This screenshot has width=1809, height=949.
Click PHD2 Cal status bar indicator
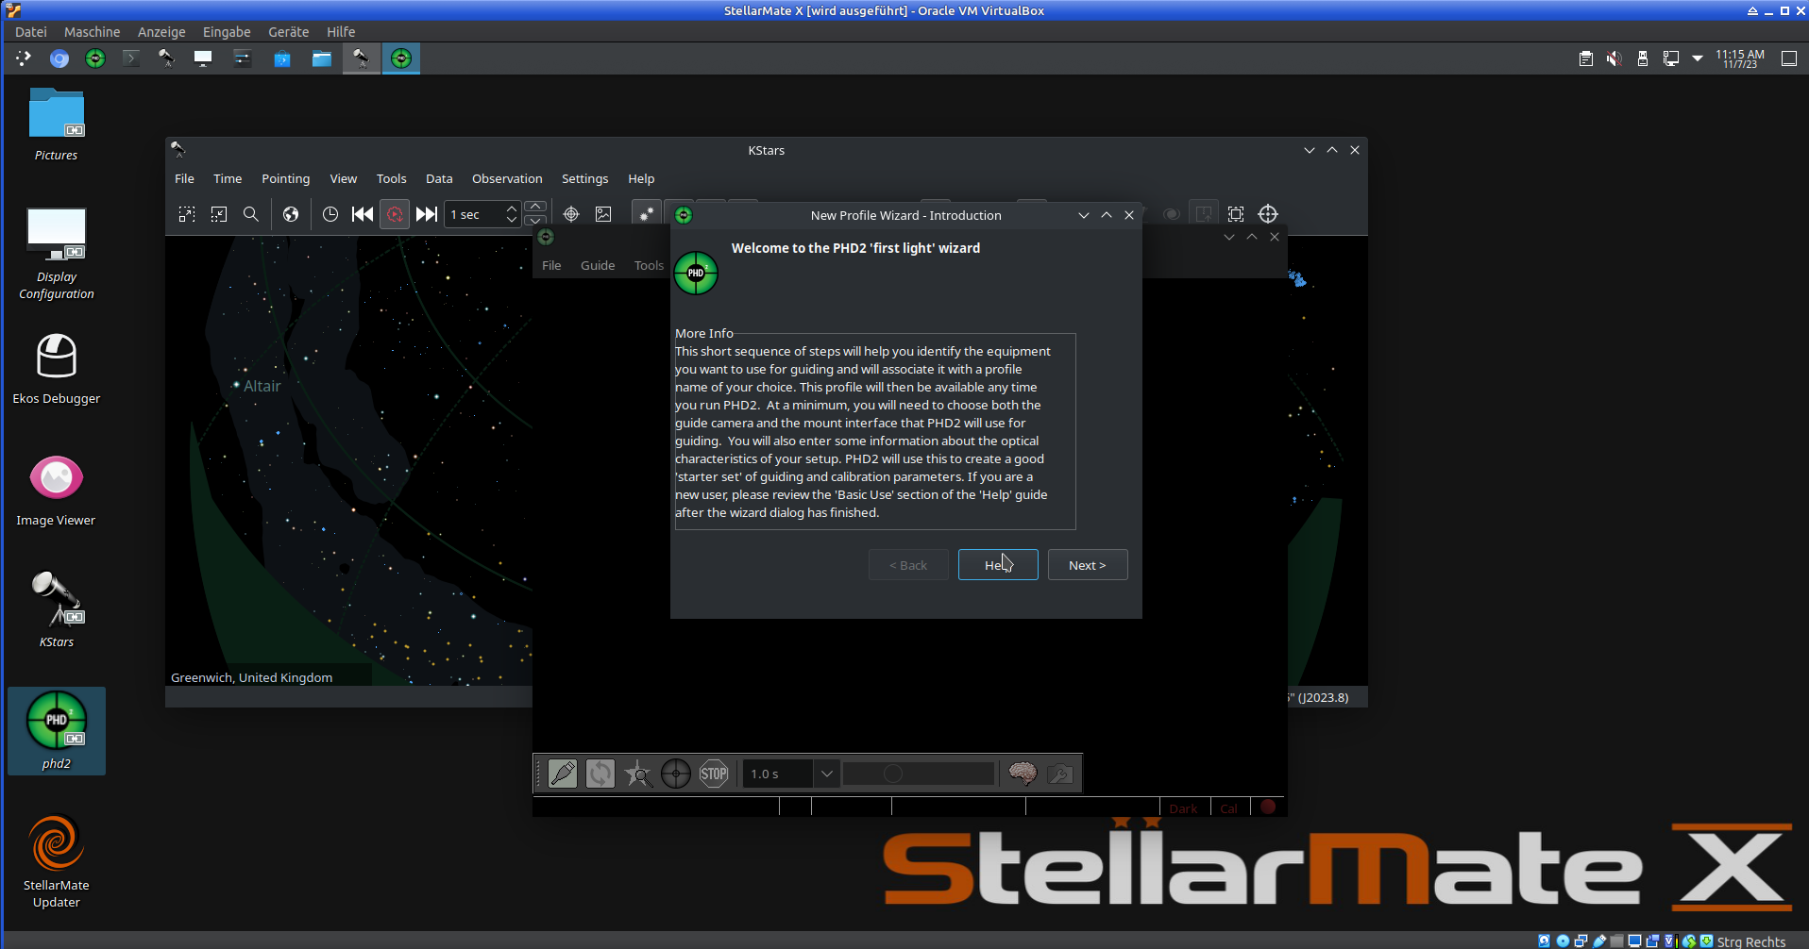tap(1228, 808)
